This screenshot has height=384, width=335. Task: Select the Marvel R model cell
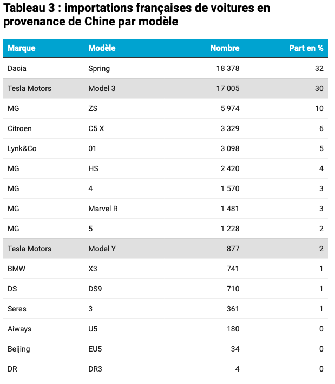coord(103,209)
